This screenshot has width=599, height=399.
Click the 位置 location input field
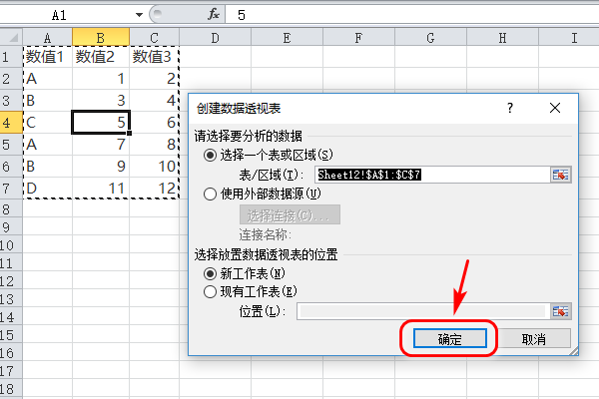[423, 311]
